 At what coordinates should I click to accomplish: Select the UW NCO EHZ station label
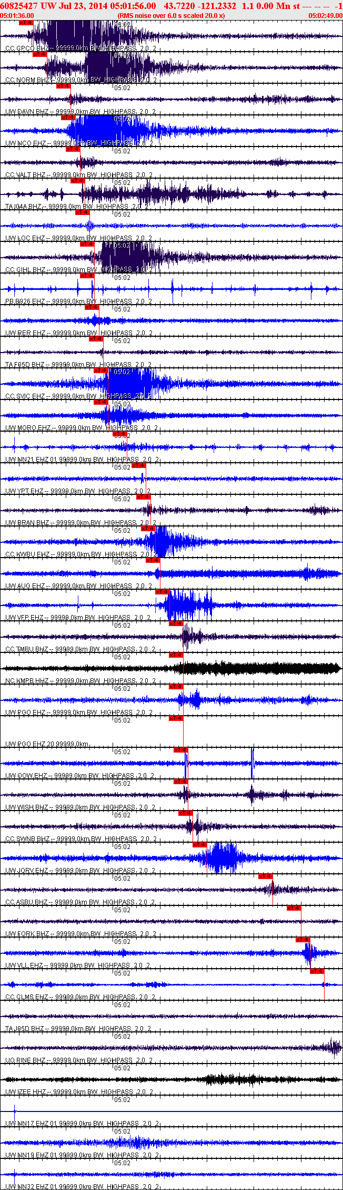coord(79,143)
